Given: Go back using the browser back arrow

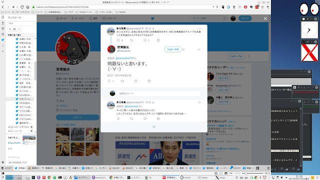Looking at the screenshot, I should click(3, 7).
